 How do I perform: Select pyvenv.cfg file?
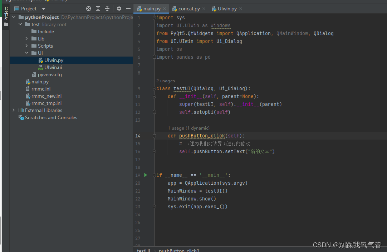(x=50, y=74)
